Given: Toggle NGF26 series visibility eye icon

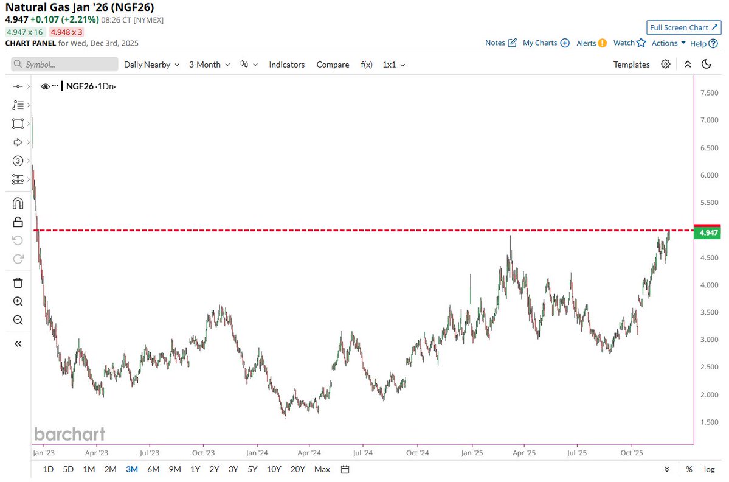Looking at the screenshot, I should [x=45, y=86].
